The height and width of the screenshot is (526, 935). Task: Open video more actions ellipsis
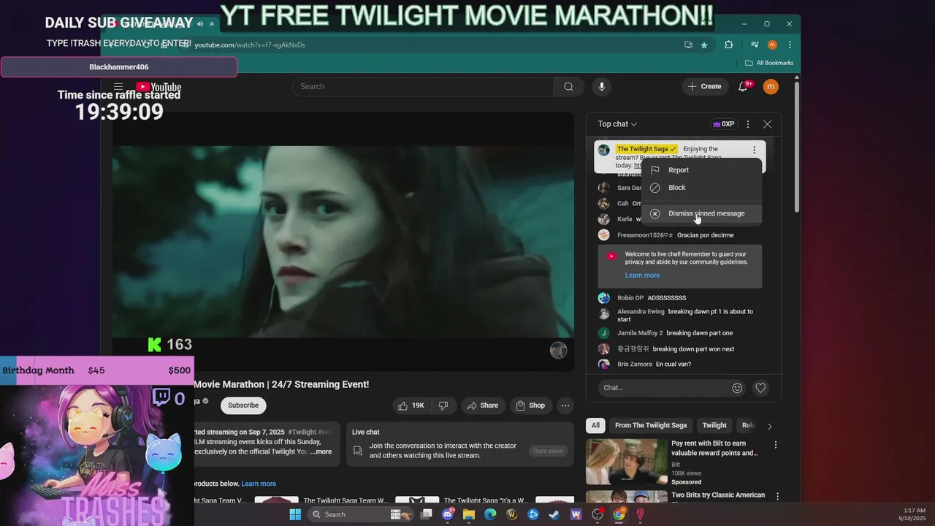tap(565, 405)
